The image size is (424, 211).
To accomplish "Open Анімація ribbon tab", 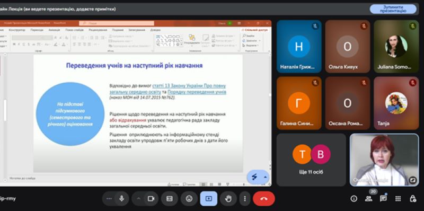I will pos(54,30).
